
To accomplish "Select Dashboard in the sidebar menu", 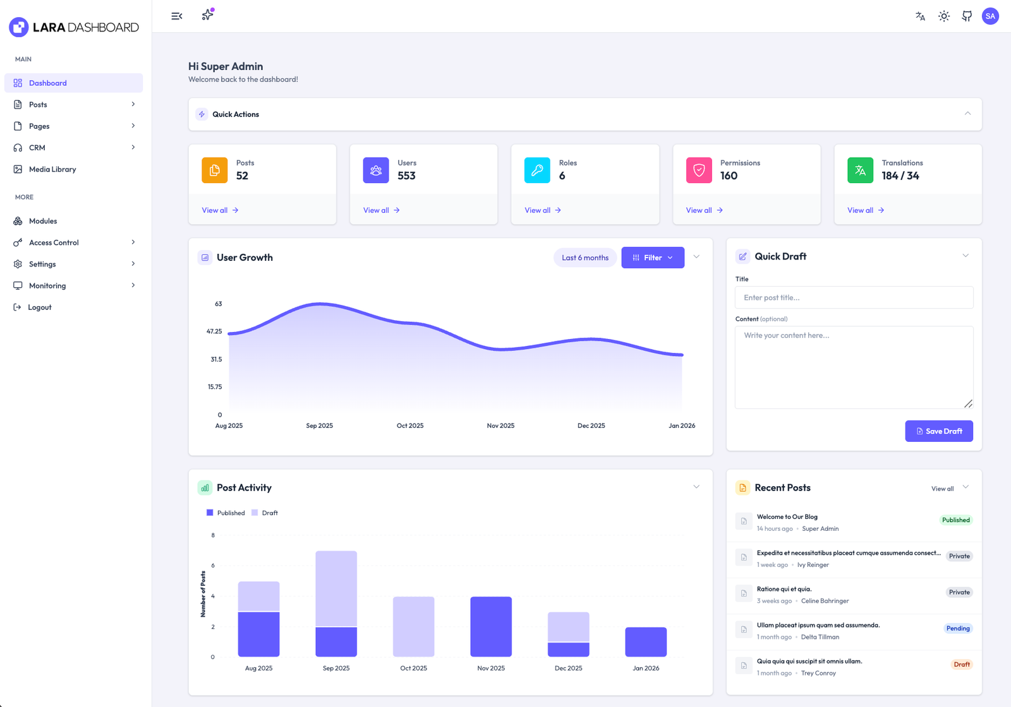I will pyautogui.click(x=74, y=83).
